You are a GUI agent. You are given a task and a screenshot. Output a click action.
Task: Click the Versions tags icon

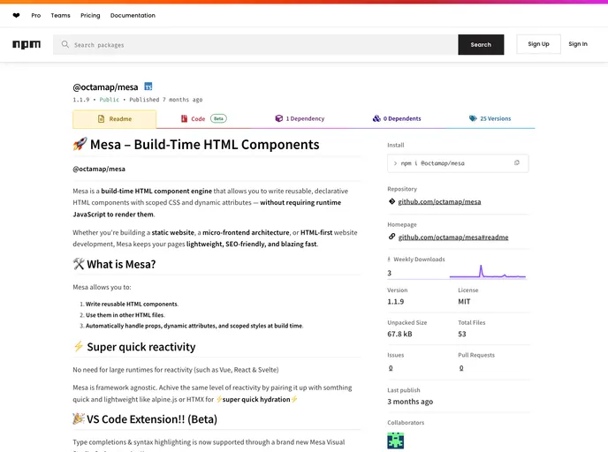[473, 118]
